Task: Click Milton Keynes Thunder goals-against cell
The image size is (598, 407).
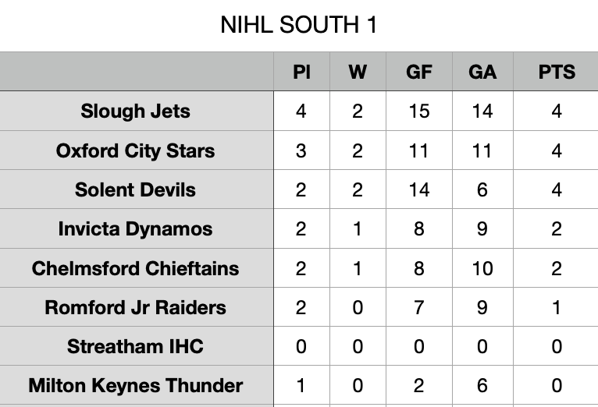Action: pyautogui.click(x=482, y=385)
